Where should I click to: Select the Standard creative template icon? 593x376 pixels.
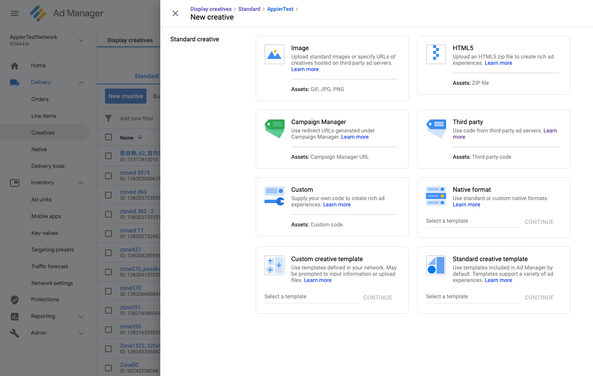(436, 265)
